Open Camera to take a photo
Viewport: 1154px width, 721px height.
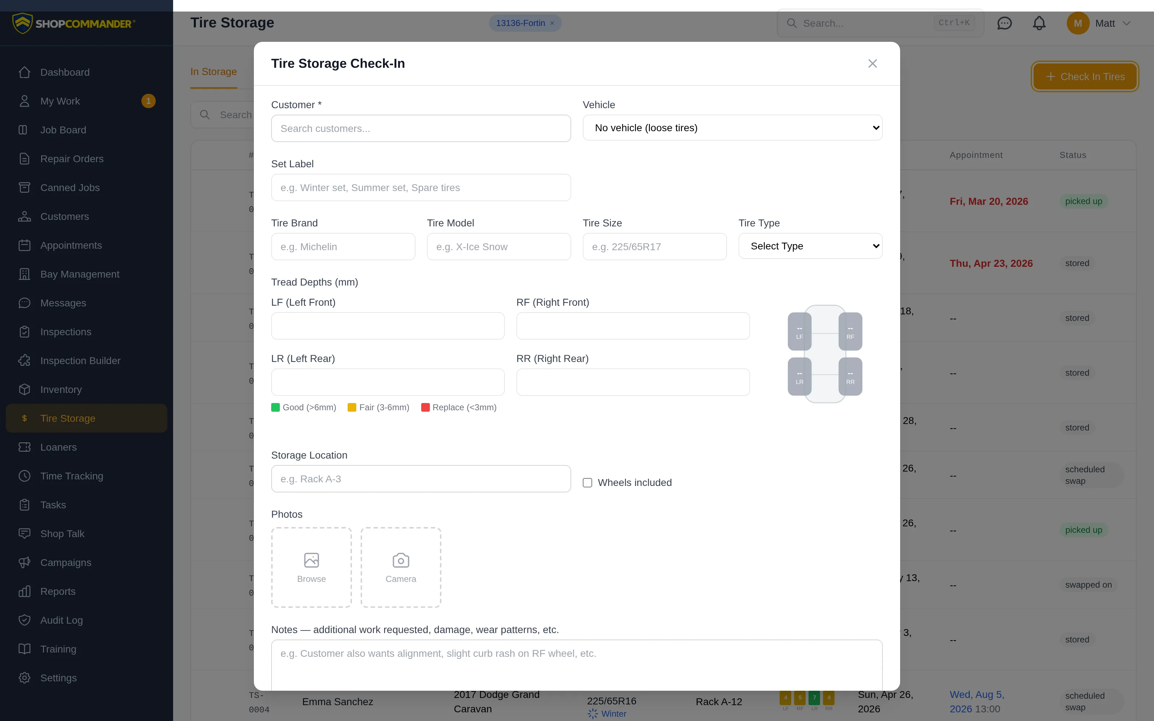click(x=401, y=567)
